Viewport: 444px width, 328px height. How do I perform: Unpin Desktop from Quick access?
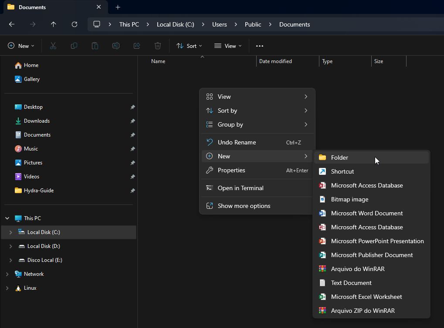(x=132, y=107)
